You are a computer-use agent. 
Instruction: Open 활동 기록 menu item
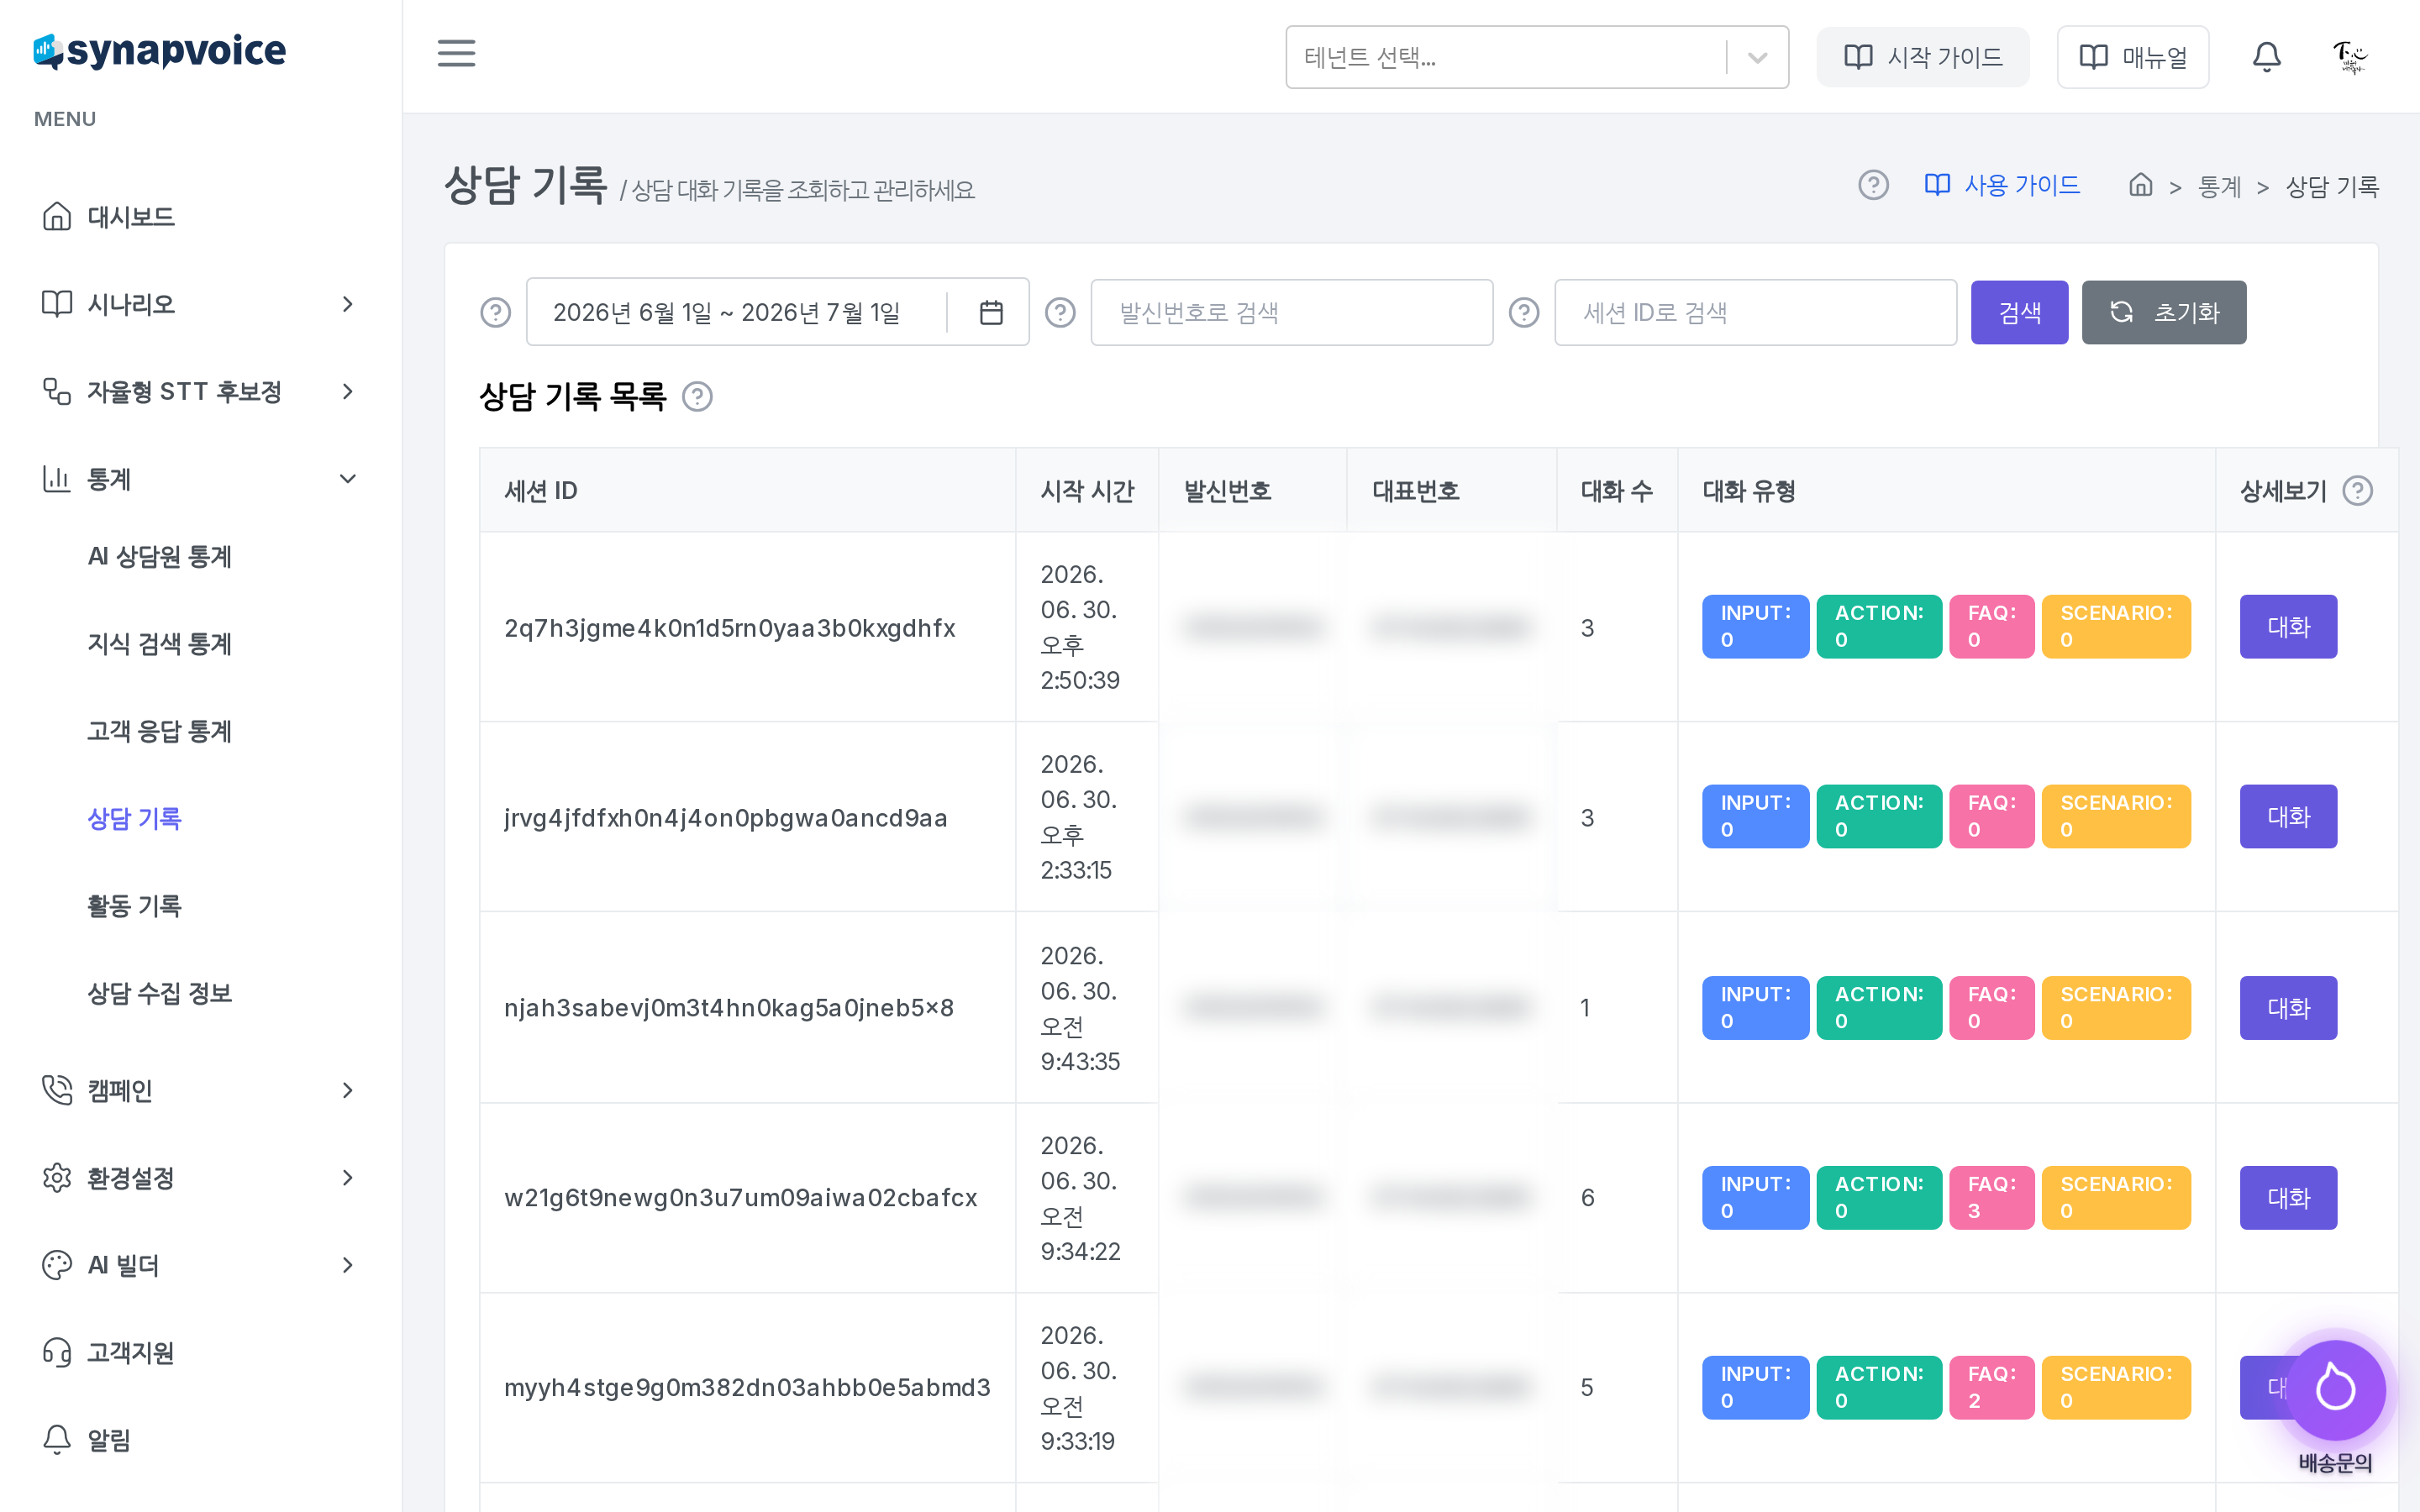pyautogui.click(x=134, y=906)
